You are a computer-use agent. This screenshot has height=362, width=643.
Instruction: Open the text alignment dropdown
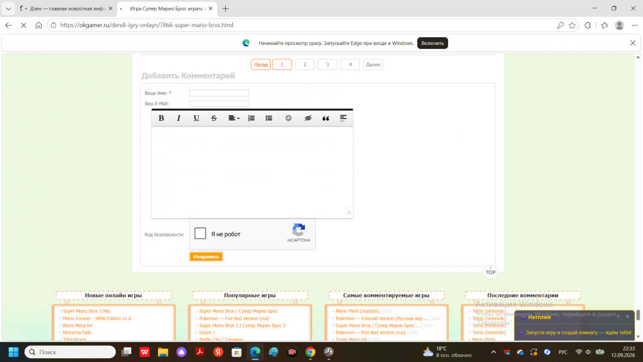point(234,118)
